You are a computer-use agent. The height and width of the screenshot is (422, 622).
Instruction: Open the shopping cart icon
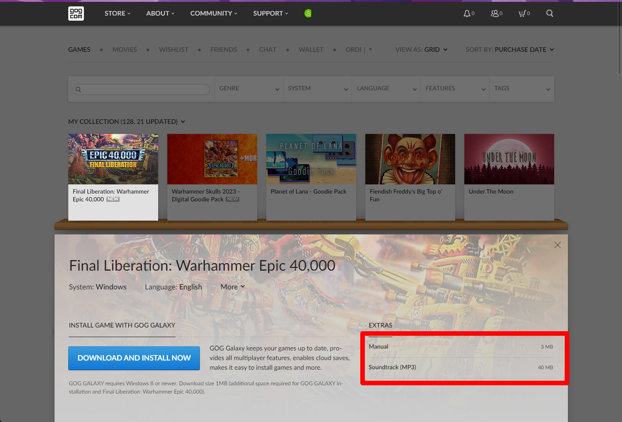click(524, 13)
